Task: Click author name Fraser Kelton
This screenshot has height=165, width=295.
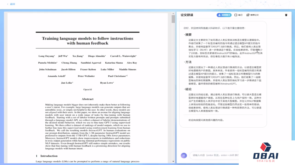Action: 88,69
